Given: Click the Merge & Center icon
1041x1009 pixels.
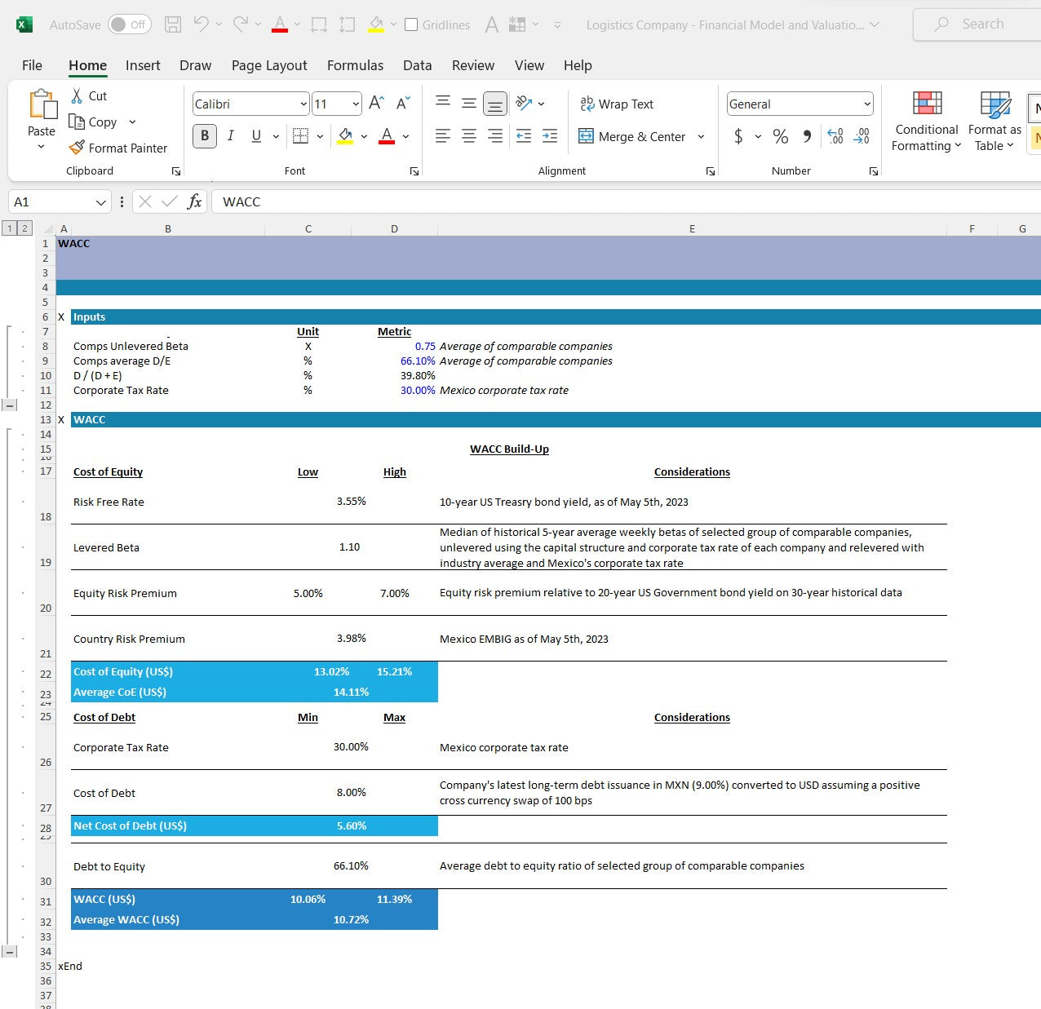Looking at the screenshot, I should click(x=586, y=136).
